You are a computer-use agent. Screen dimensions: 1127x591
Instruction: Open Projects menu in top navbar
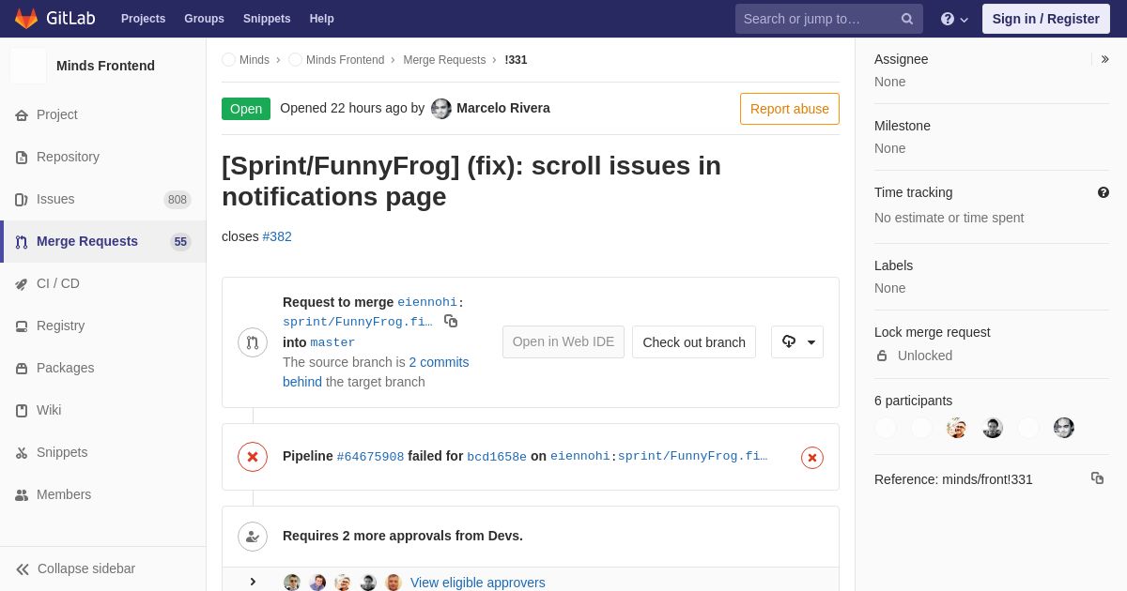click(x=143, y=19)
